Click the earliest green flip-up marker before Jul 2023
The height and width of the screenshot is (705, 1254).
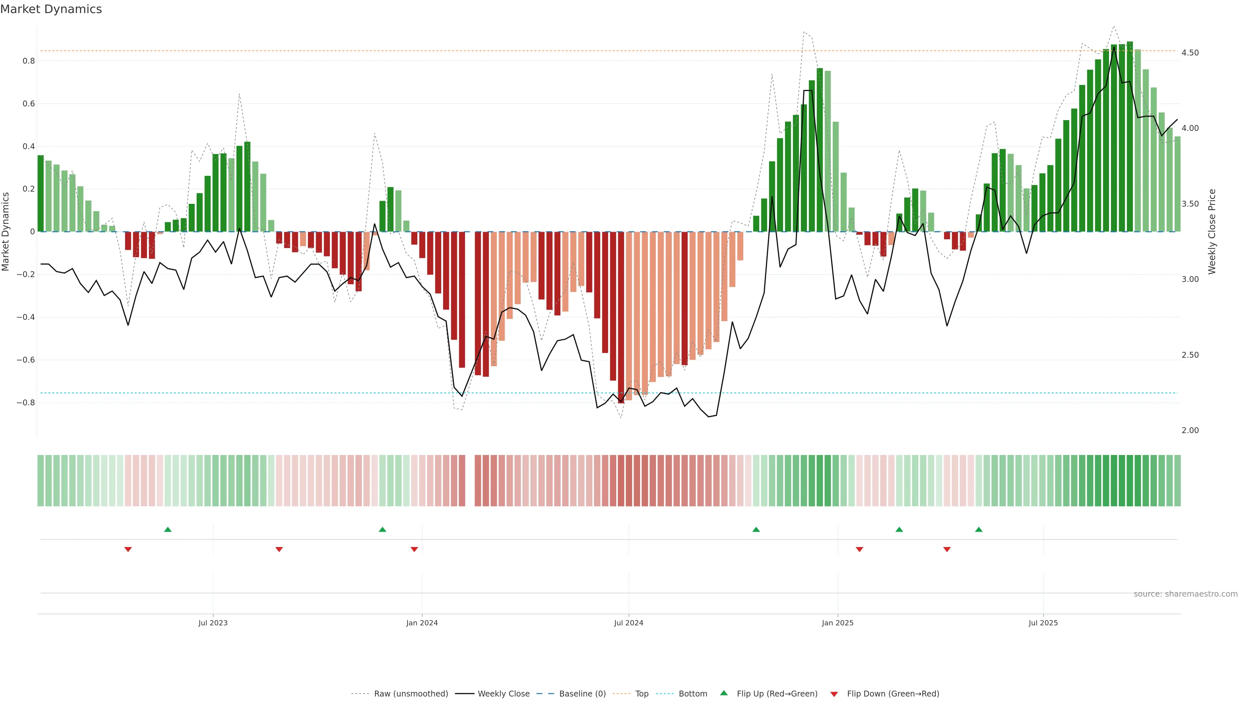tap(168, 529)
